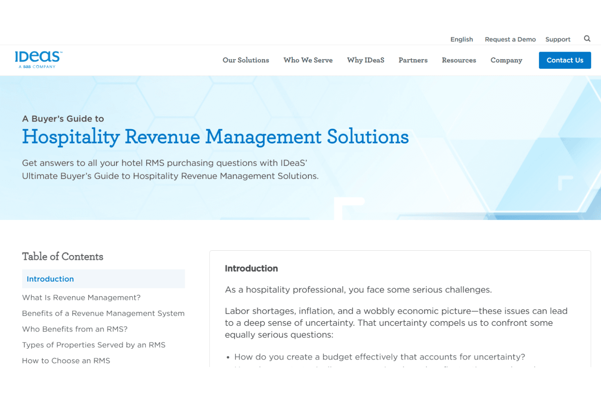Follow the Request a Demo link
The image size is (601, 401).
tap(510, 39)
